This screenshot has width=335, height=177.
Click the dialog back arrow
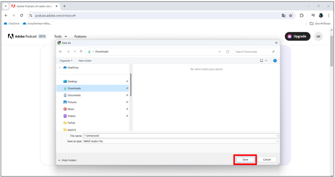coord(61,52)
